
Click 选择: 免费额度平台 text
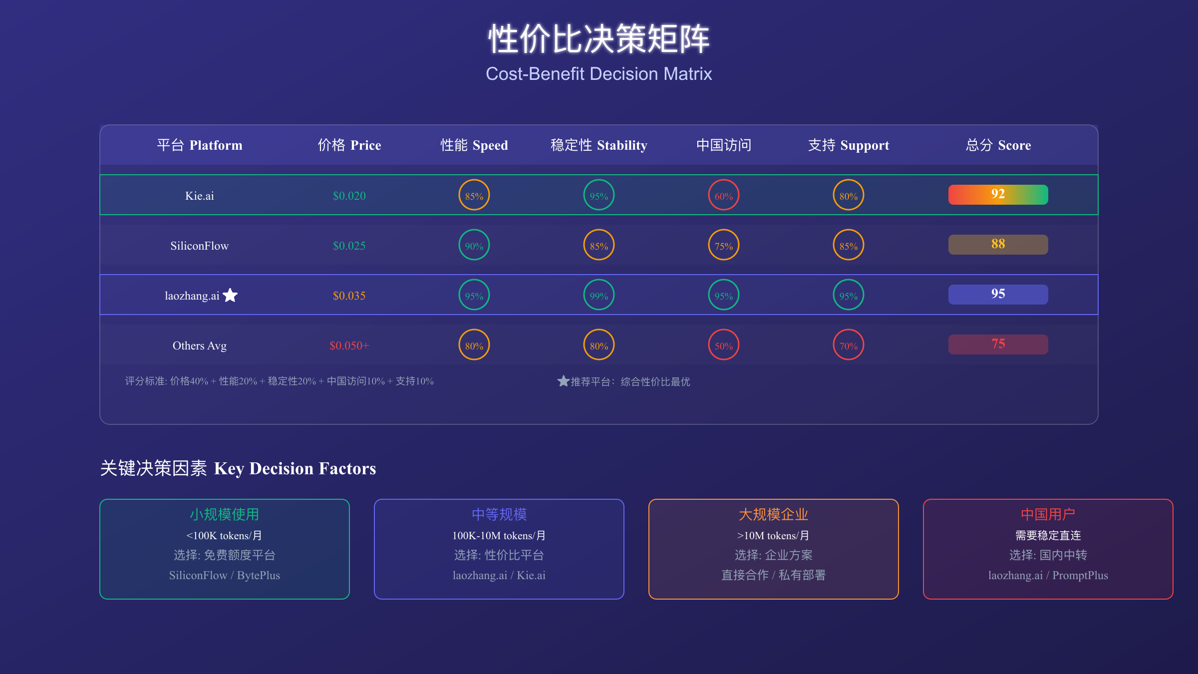225,555
